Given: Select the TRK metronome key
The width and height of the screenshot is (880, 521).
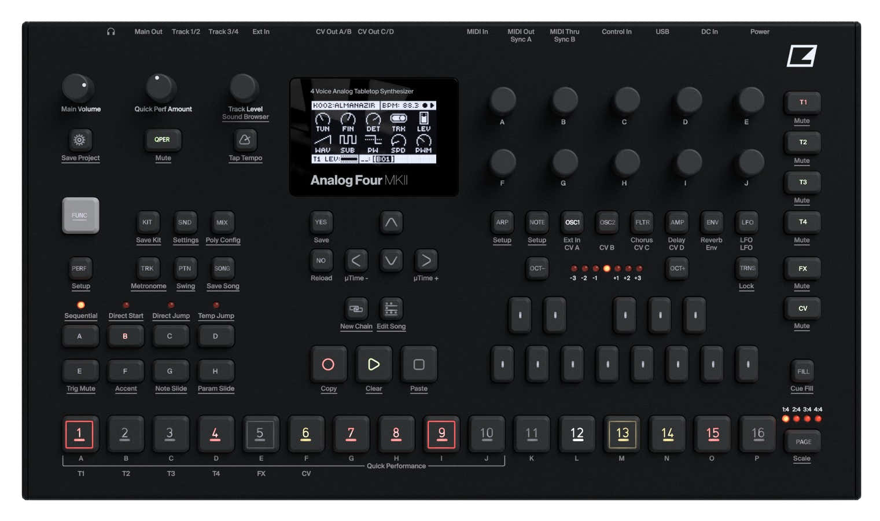Looking at the screenshot, I should [148, 269].
